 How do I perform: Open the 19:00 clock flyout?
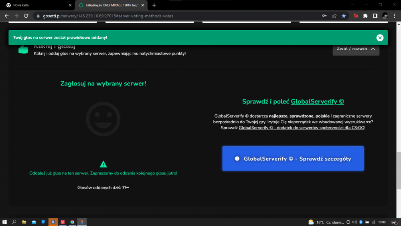tap(382, 222)
